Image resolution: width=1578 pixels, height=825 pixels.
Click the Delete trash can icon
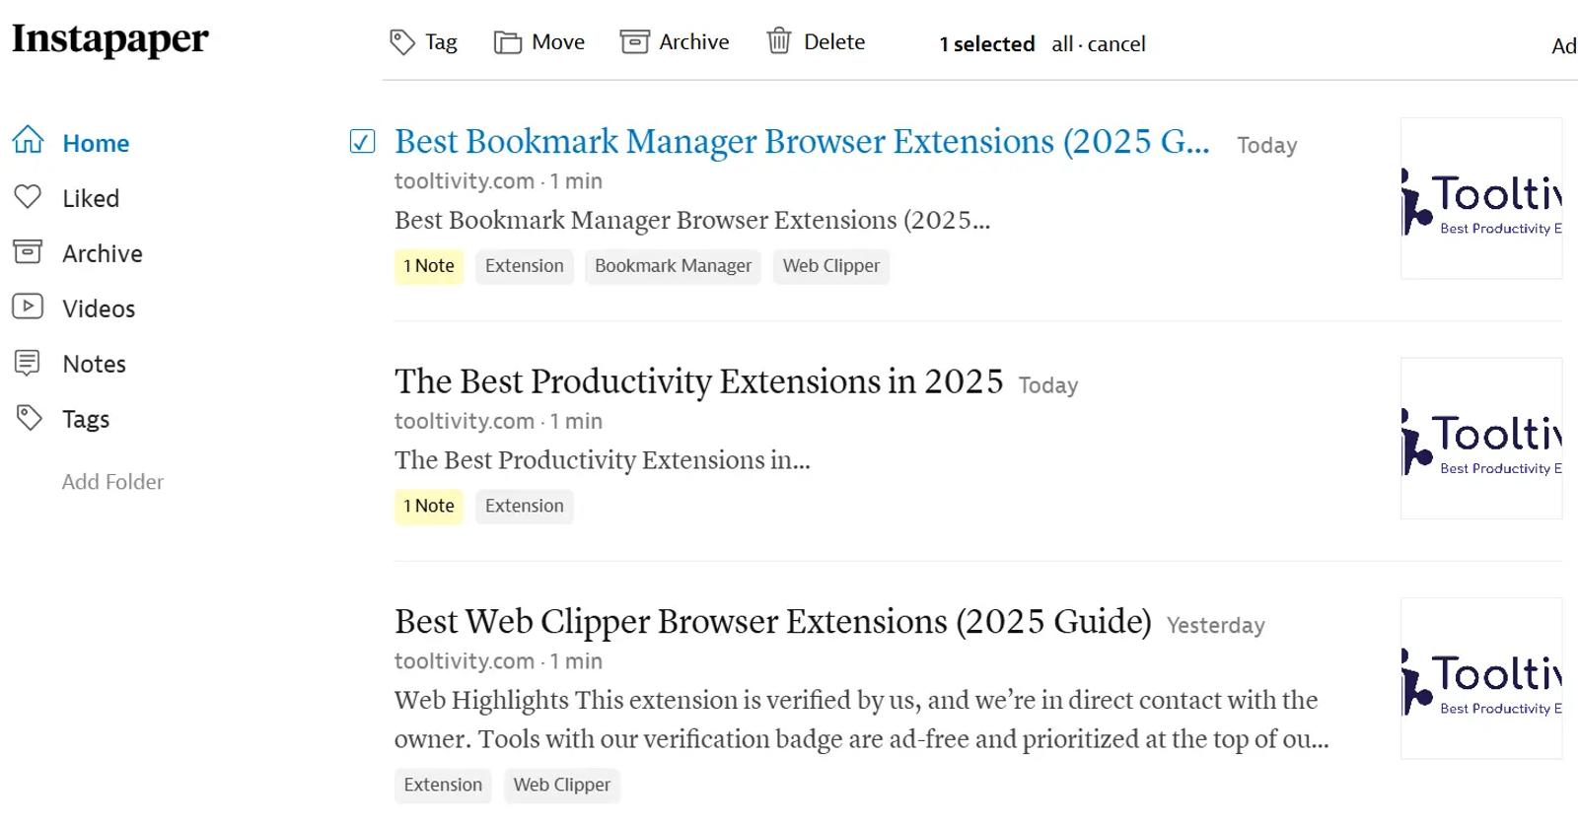[x=779, y=40]
